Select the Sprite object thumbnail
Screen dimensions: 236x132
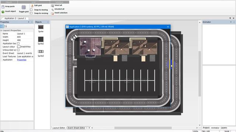point(41,27)
